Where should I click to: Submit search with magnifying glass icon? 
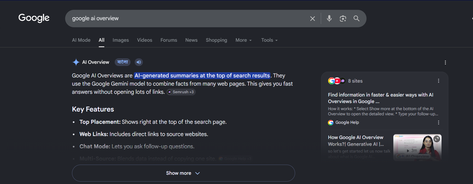356,18
